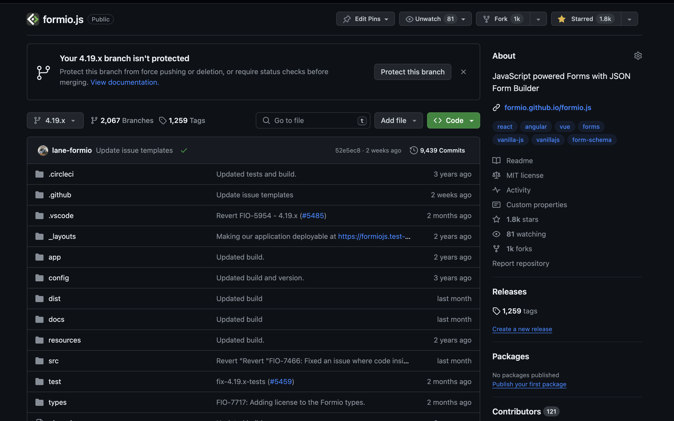
Task: Click the commit history clock icon
Action: [x=414, y=150]
